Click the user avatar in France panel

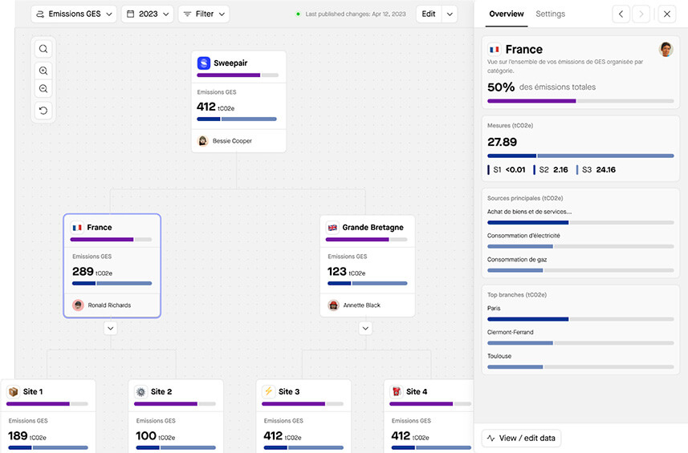pyautogui.click(x=666, y=50)
